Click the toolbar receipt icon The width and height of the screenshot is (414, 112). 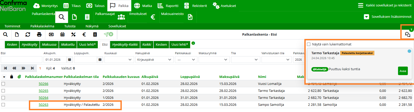(95, 35)
